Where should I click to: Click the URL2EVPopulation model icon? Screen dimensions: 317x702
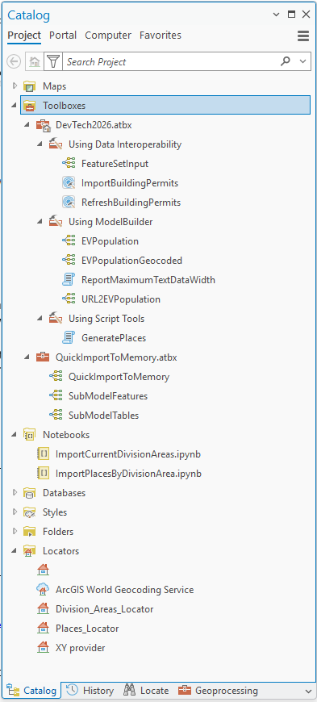pos(69,299)
